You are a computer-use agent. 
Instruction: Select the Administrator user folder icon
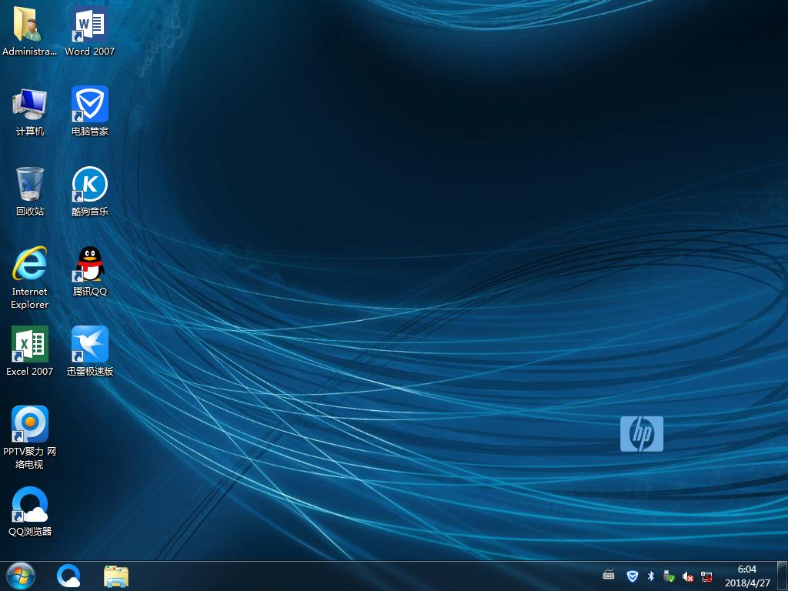(x=30, y=25)
